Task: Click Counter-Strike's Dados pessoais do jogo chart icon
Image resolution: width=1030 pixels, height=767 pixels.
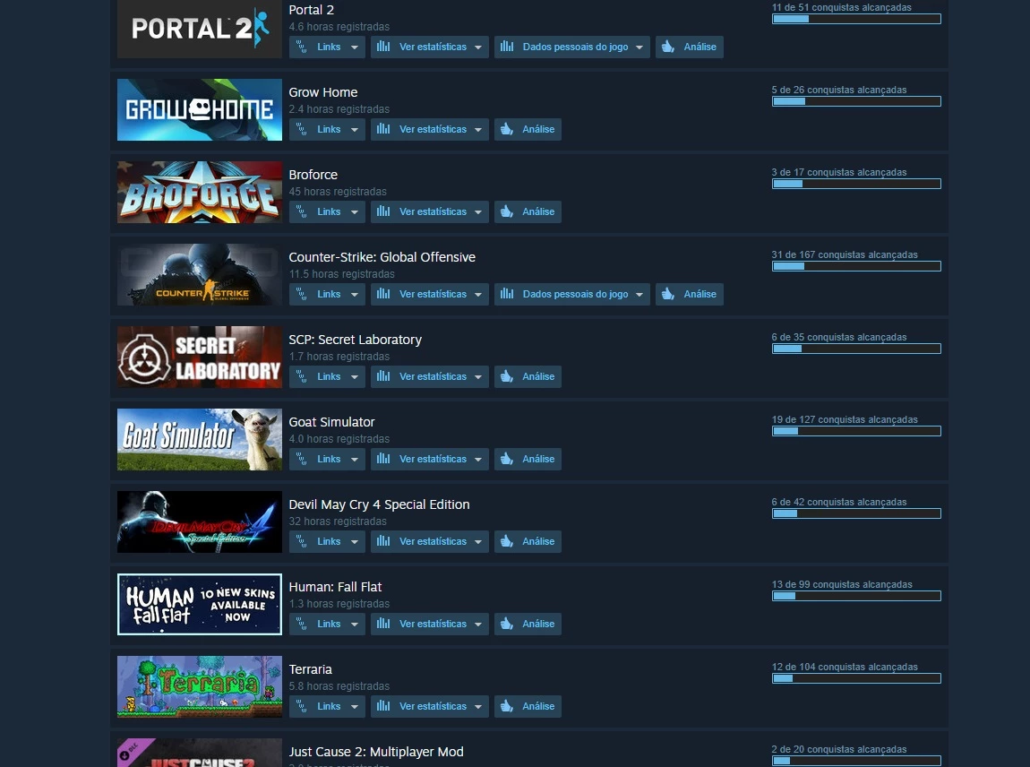Action: coord(507,294)
